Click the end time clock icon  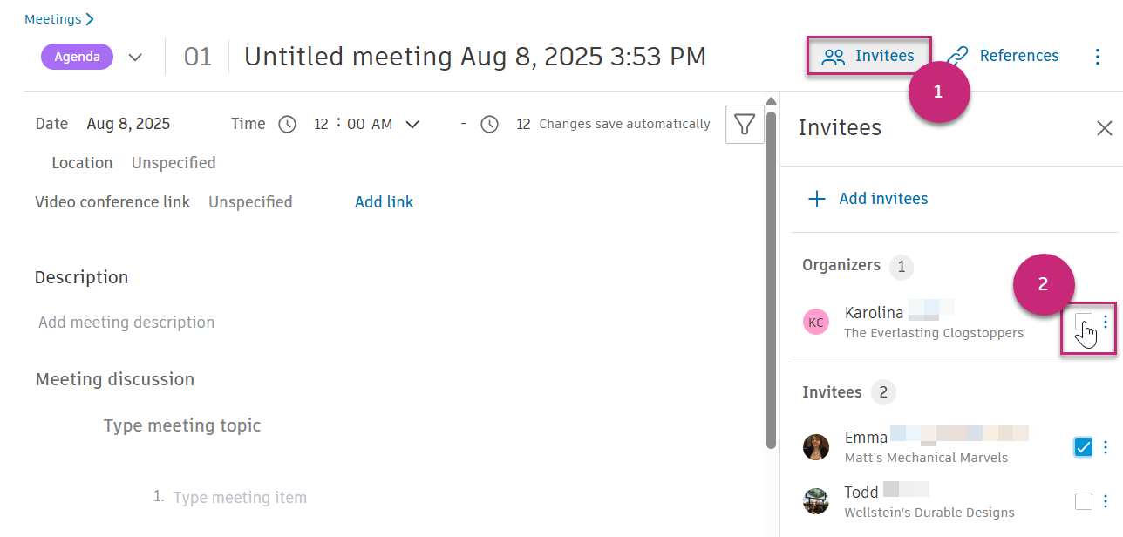tap(490, 125)
